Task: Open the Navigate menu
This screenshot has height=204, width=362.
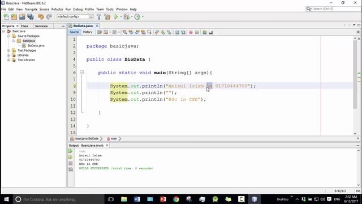Action: [x=31, y=9]
